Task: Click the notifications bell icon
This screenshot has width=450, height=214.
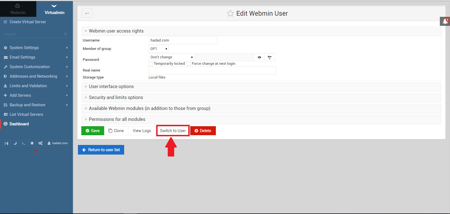Action: coord(445,21)
